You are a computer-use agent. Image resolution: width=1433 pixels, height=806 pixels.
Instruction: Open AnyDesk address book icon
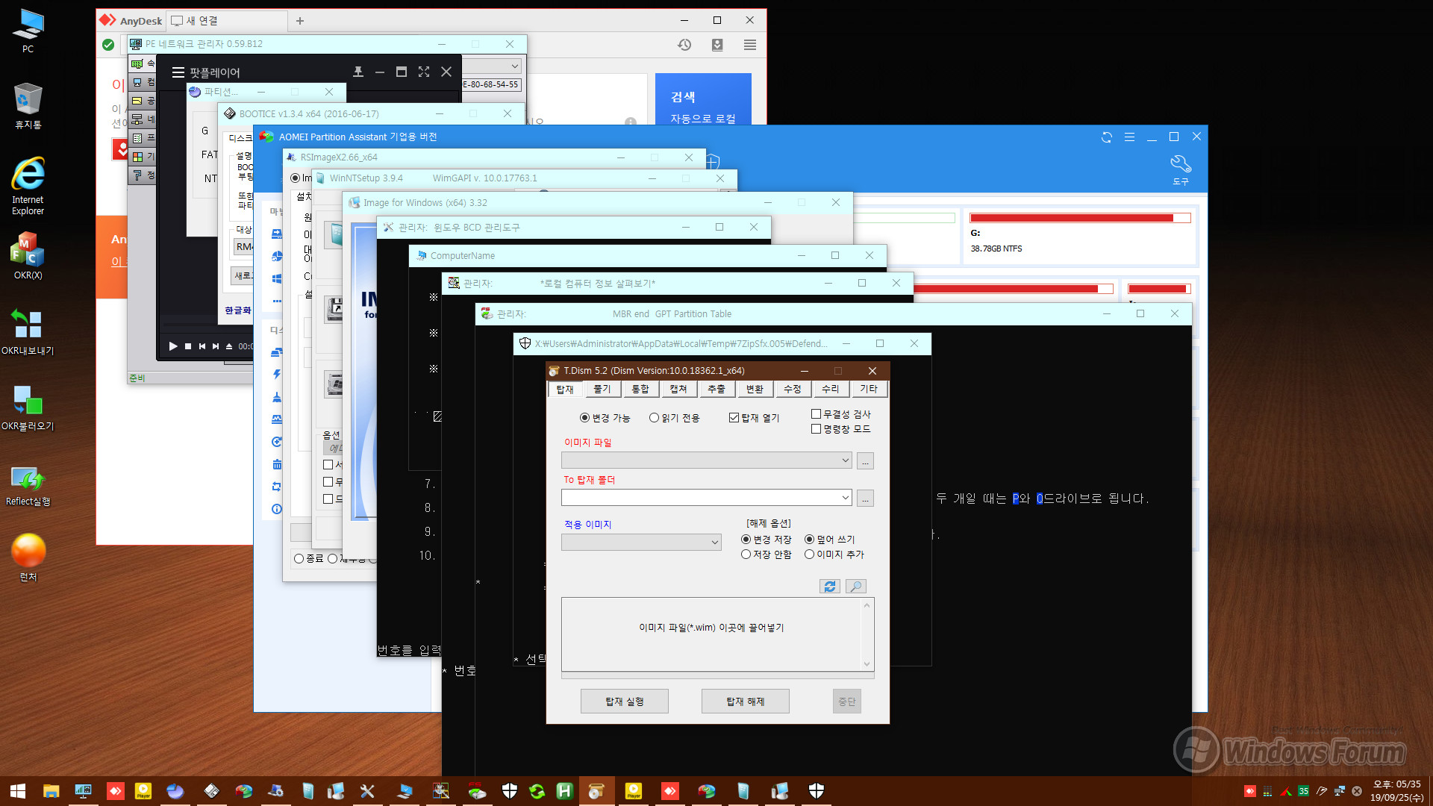(x=717, y=45)
